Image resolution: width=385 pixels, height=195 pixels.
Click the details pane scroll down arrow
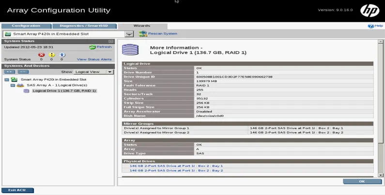pos(381,175)
